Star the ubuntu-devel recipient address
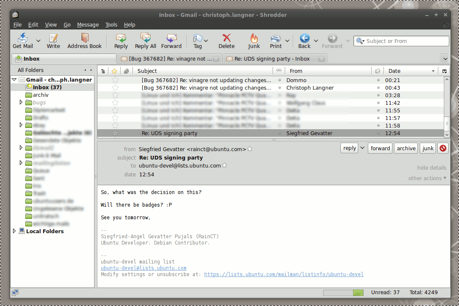 click(224, 165)
